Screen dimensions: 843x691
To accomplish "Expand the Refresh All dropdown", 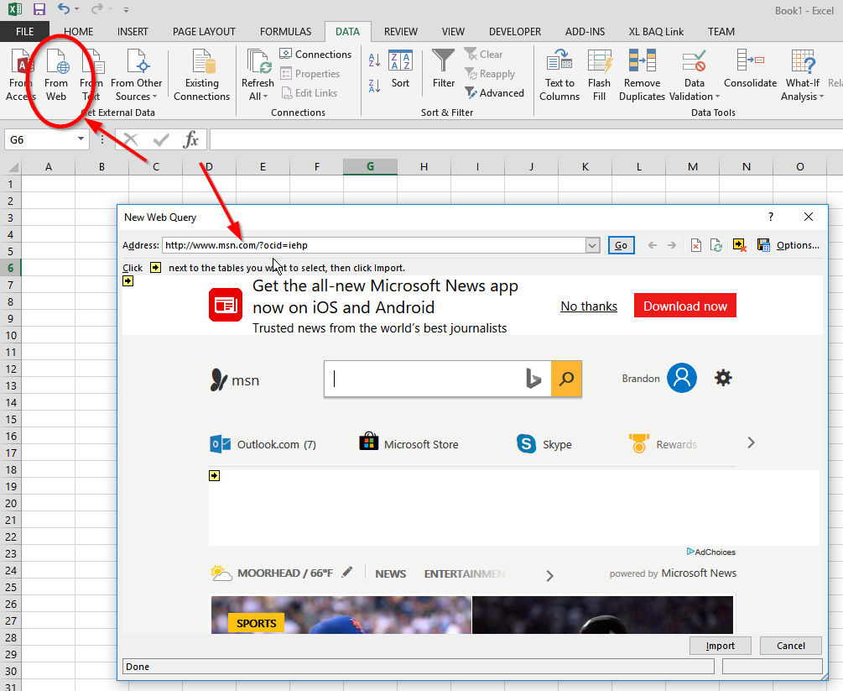I will pyautogui.click(x=258, y=97).
